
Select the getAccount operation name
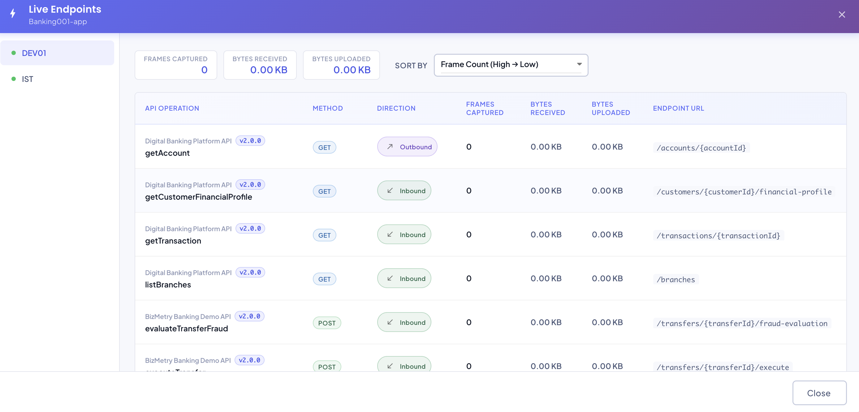tap(167, 153)
